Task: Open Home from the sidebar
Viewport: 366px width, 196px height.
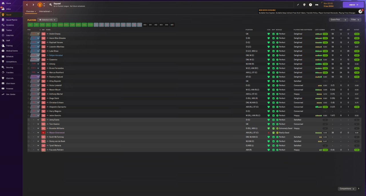Action: [11, 3]
